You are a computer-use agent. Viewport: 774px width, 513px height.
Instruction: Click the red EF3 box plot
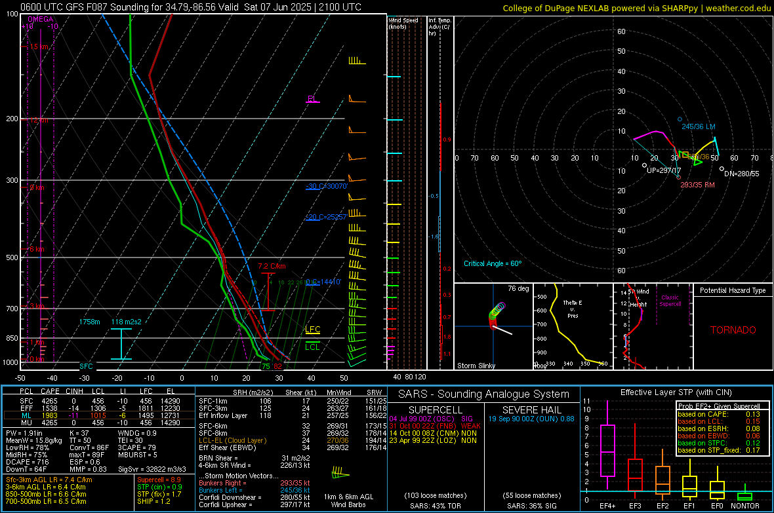click(x=635, y=461)
